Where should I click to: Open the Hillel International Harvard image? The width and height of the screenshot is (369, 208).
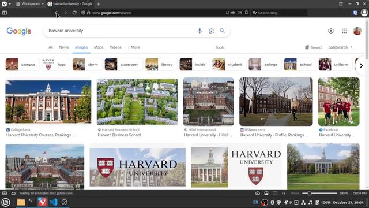209,102
